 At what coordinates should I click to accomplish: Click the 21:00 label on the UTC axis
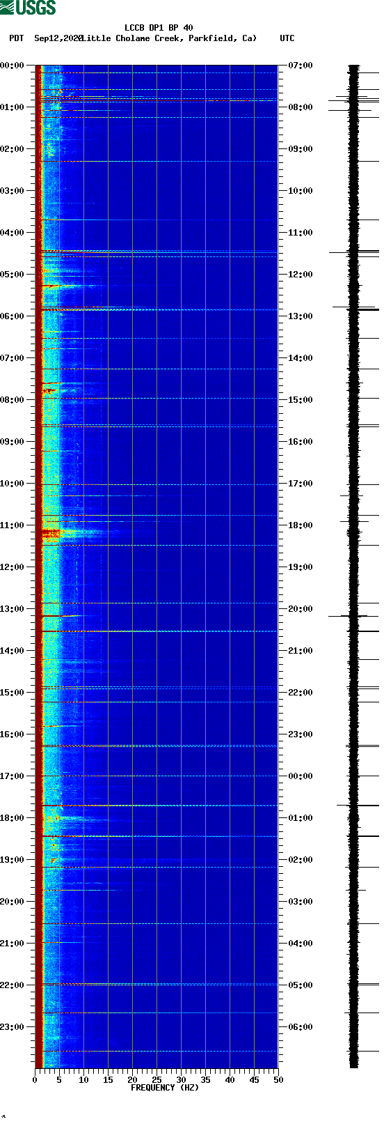301,651
